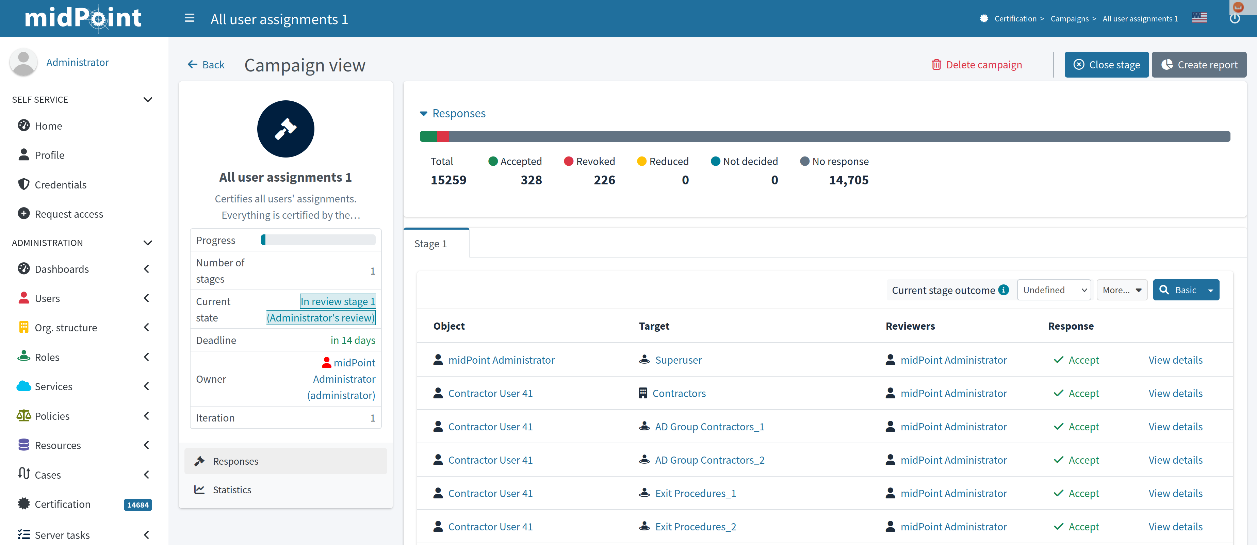Click the hamburger menu toggle icon
The height and width of the screenshot is (545, 1257).
[189, 18]
